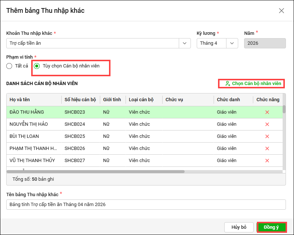Click the red X for ĐÀO THU HẰNG
Image resolution: width=294 pixels, height=235 pixels.
tap(267, 112)
